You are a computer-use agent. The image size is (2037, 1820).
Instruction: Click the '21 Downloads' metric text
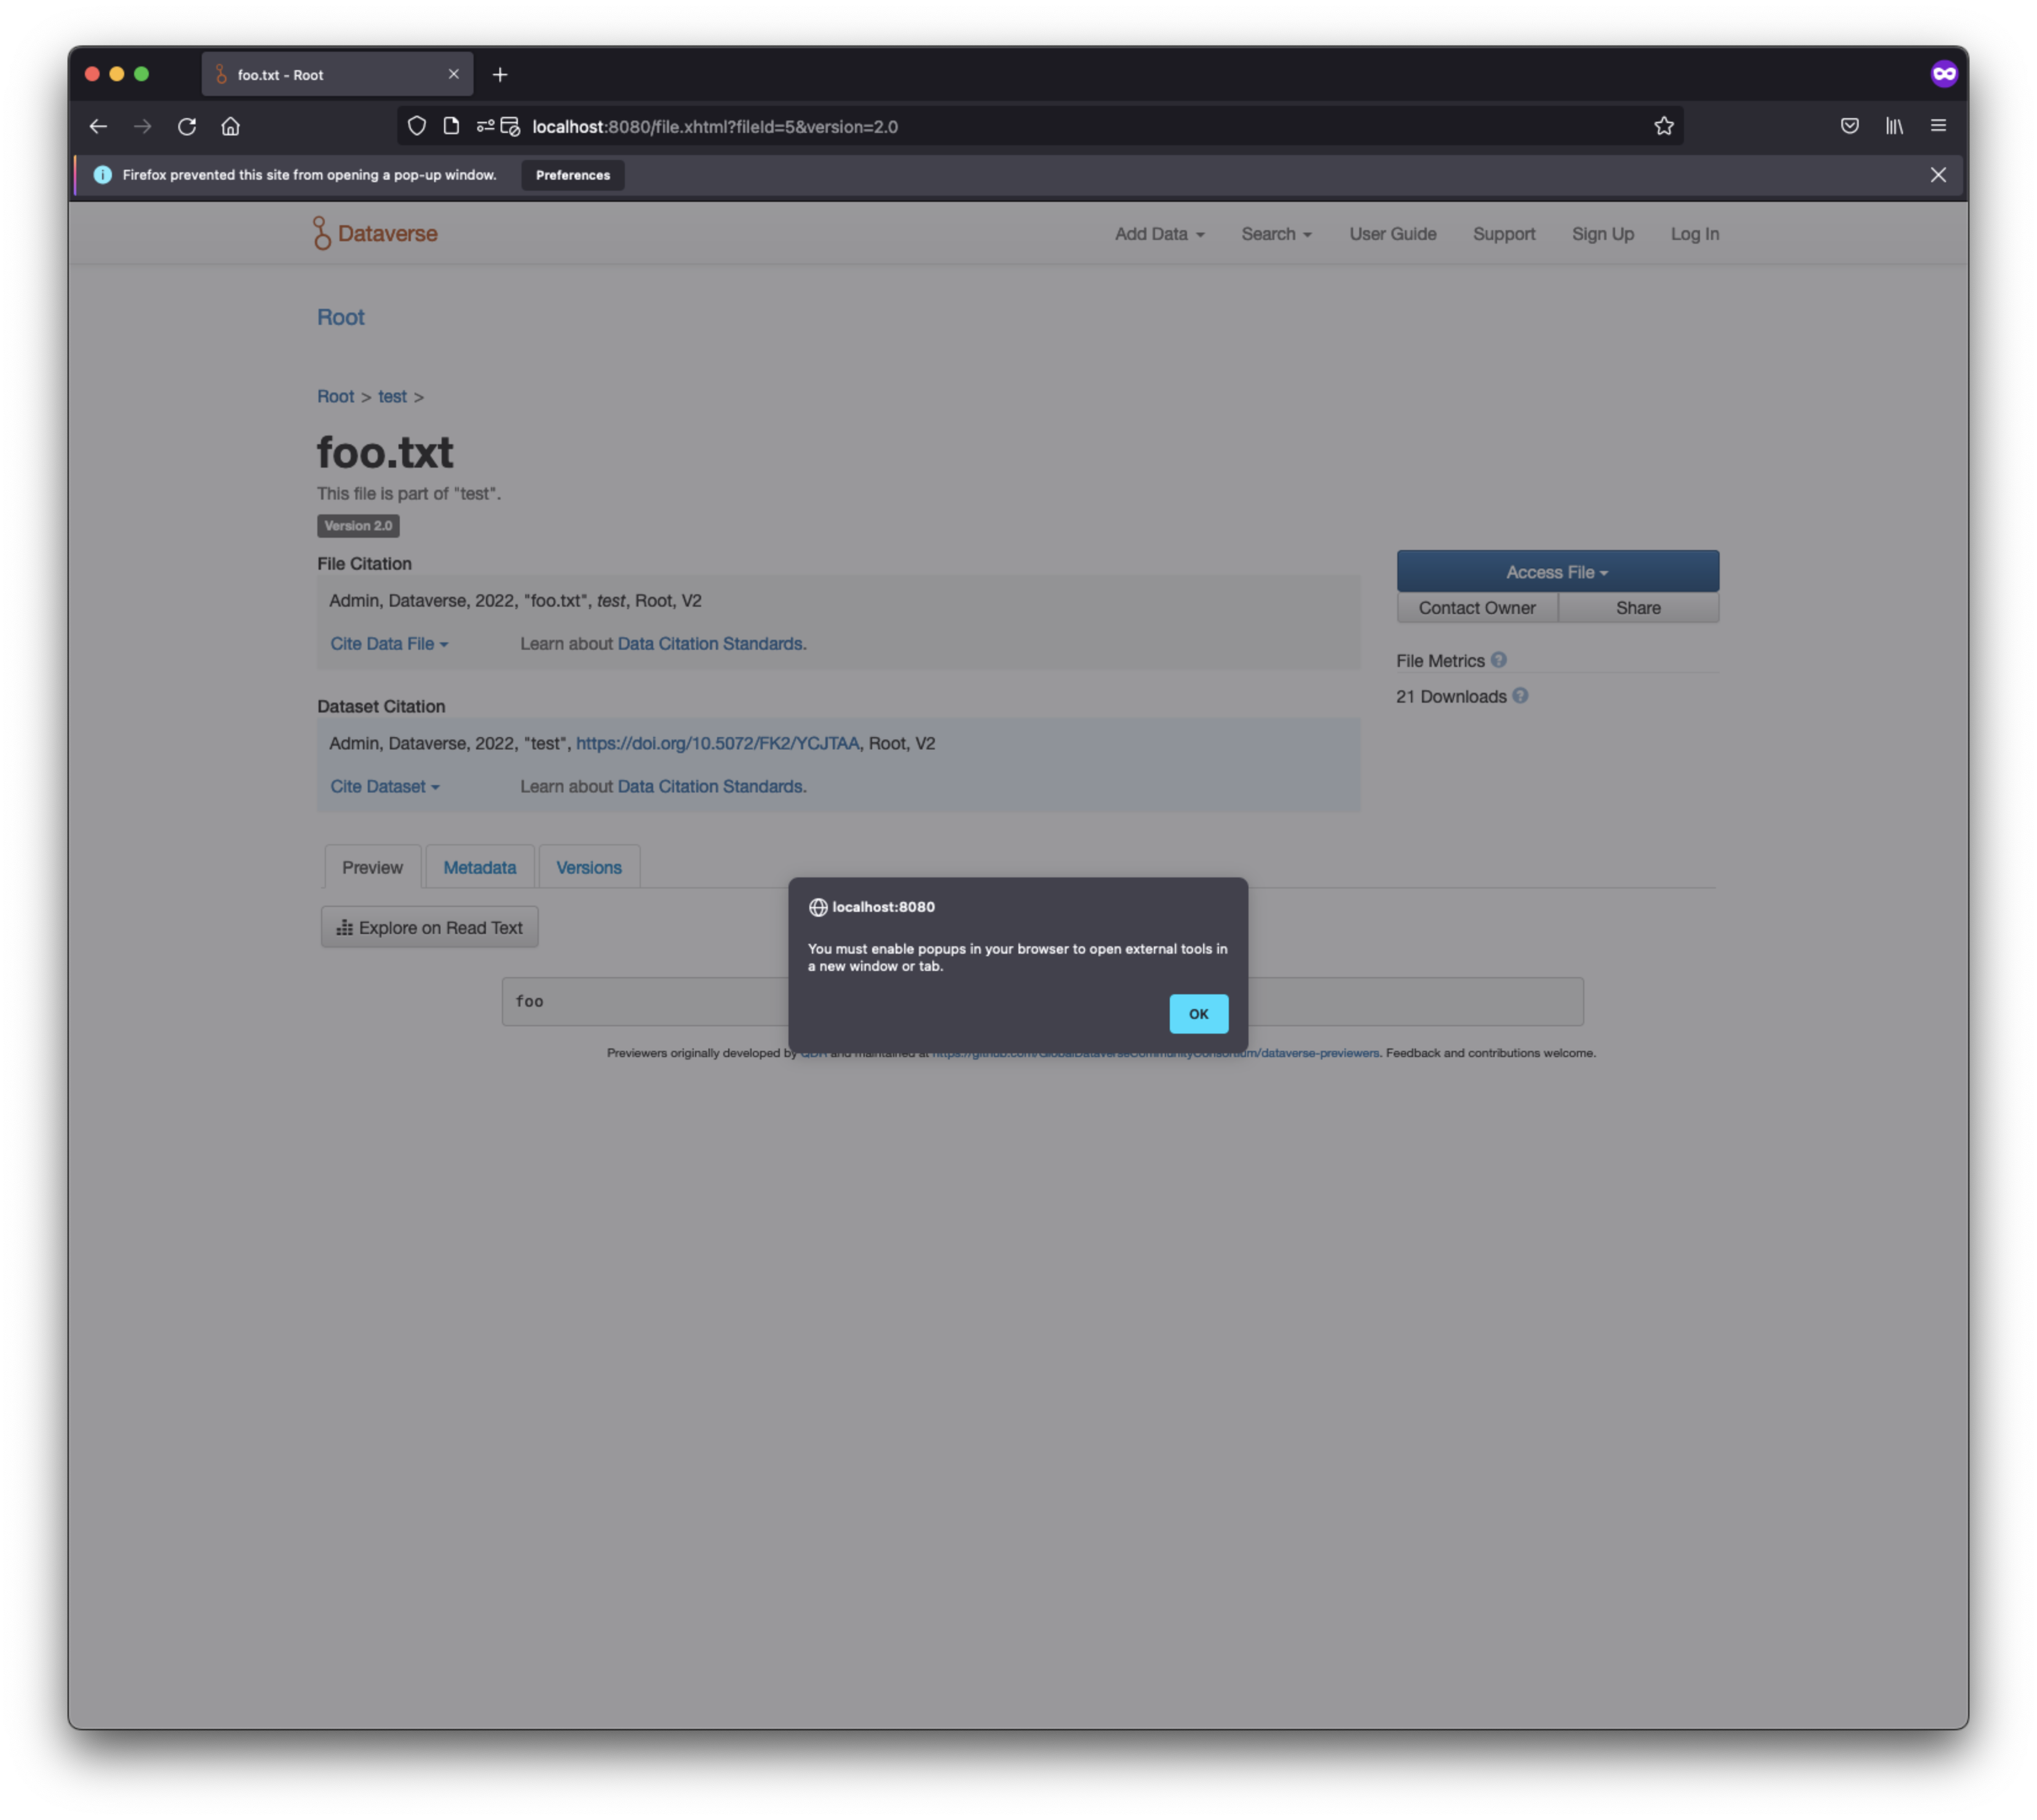pos(1451,697)
